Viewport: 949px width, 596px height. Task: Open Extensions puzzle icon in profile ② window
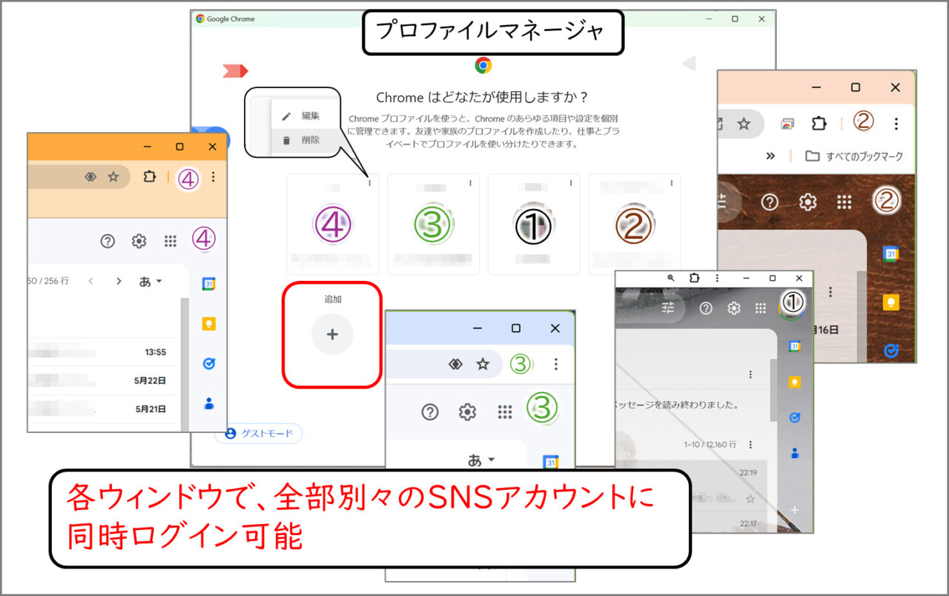point(819,124)
